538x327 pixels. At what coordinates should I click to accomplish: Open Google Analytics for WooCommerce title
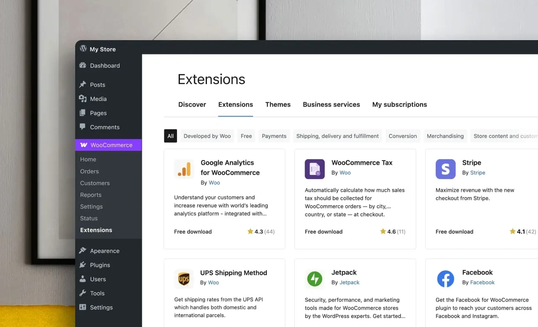click(230, 168)
